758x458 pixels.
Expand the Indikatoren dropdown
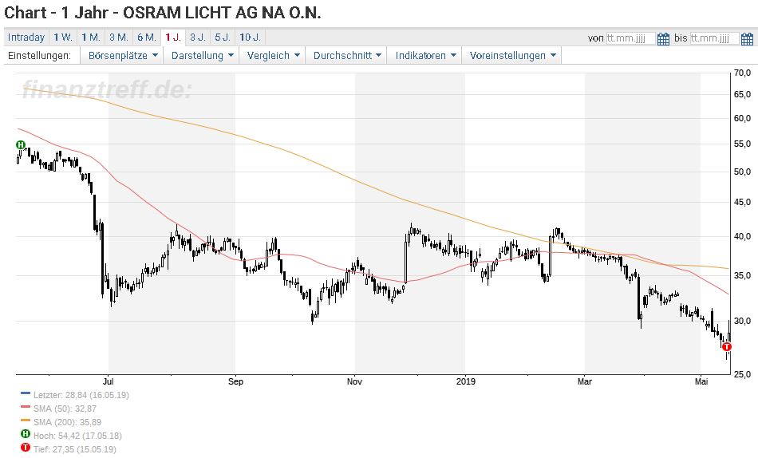425,56
